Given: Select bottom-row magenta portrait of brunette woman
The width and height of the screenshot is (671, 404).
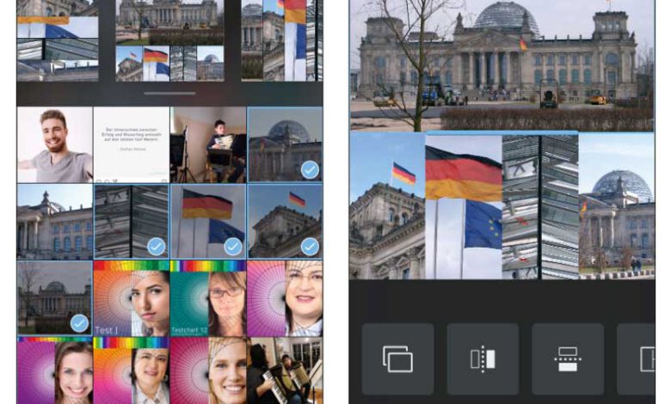Looking at the screenshot, I should point(55,370).
